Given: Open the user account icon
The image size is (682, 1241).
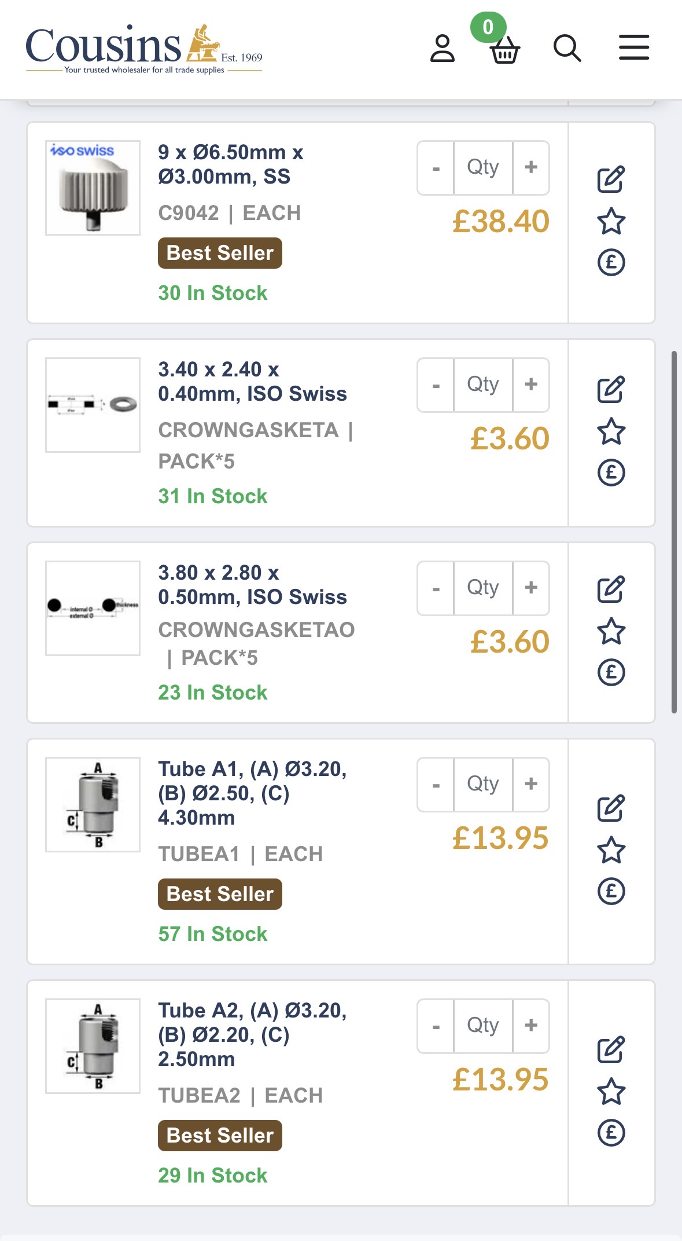Looking at the screenshot, I should (x=443, y=48).
